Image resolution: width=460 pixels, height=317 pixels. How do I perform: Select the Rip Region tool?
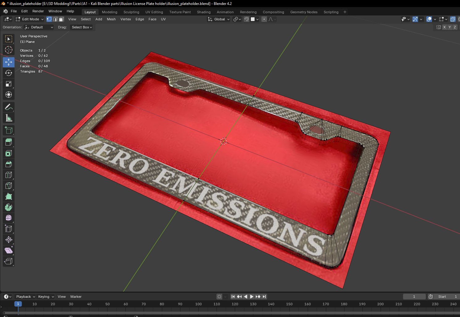click(x=9, y=261)
